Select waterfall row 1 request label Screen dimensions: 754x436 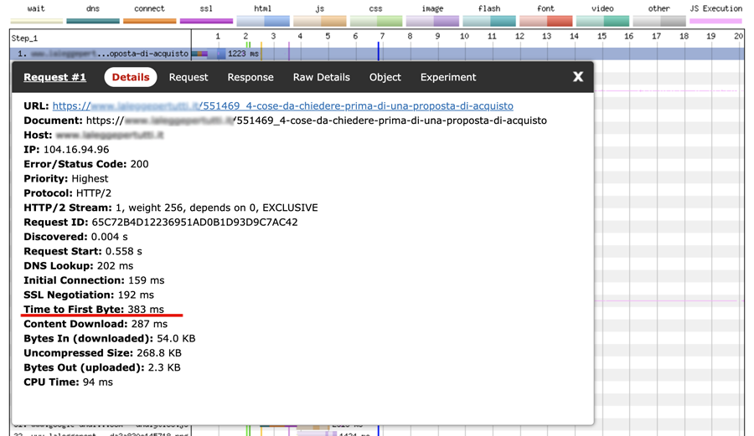102,54
